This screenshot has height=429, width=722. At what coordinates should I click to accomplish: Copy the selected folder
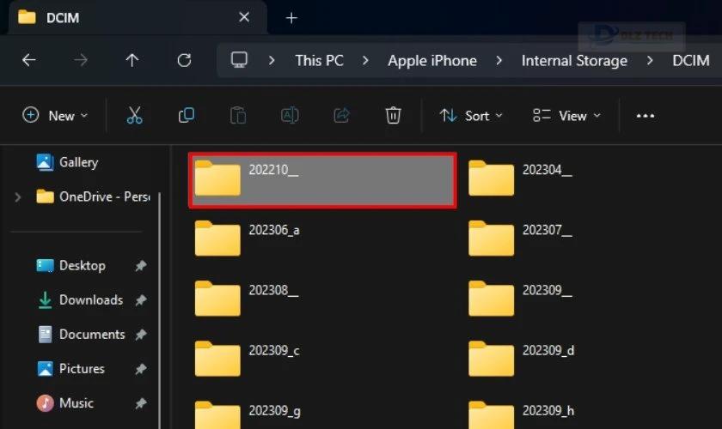coord(186,116)
